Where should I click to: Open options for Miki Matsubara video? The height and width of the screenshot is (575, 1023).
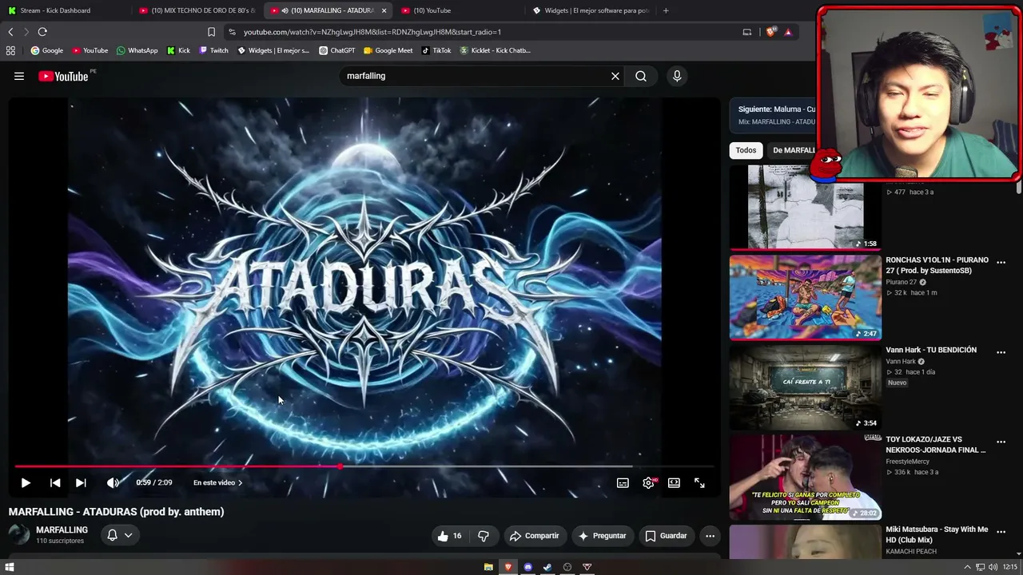pyautogui.click(x=1001, y=530)
